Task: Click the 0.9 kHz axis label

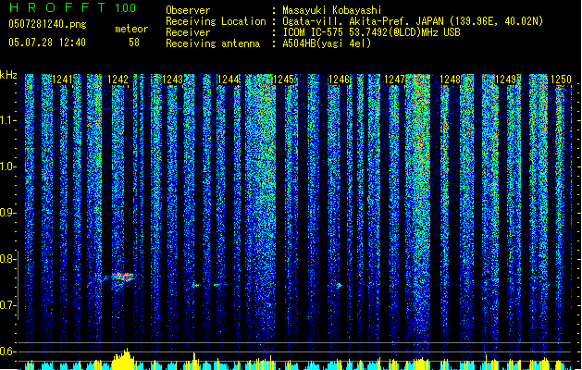Action: [7, 213]
